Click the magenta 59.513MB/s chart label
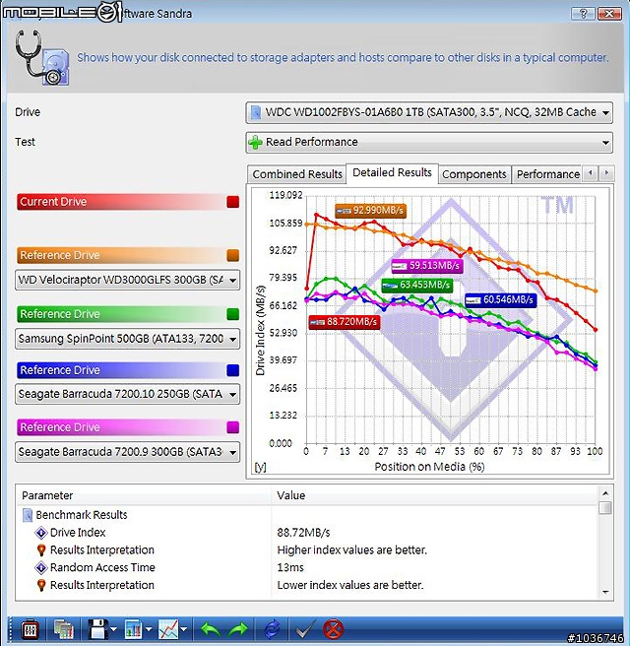This screenshot has height=646, width=630. point(427,266)
